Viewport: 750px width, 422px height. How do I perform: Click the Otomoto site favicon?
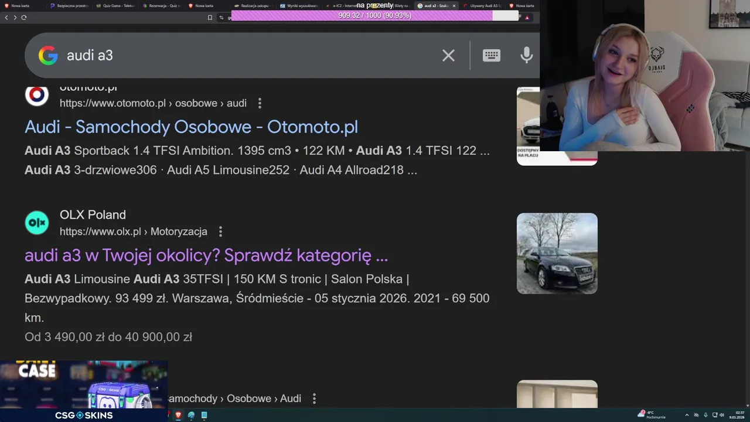pyautogui.click(x=37, y=95)
